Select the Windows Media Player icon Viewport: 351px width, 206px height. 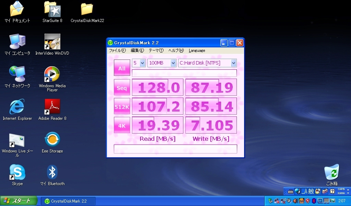point(52,75)
